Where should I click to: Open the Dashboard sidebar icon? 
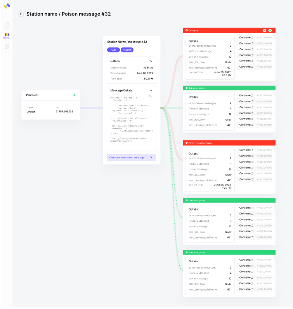click(7, 25)
